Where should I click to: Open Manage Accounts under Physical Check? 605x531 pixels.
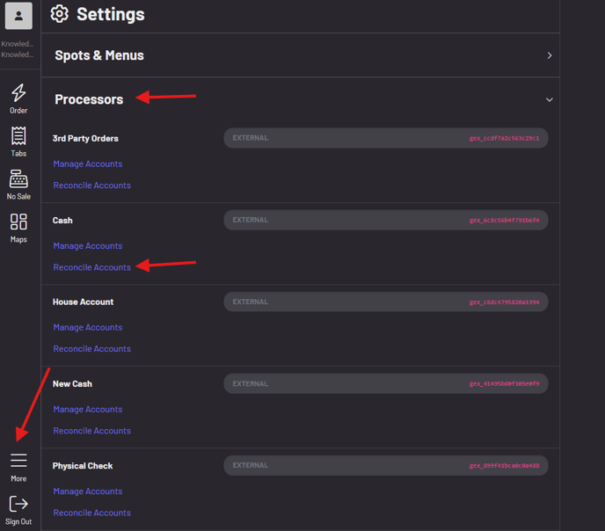click(88, 491)
